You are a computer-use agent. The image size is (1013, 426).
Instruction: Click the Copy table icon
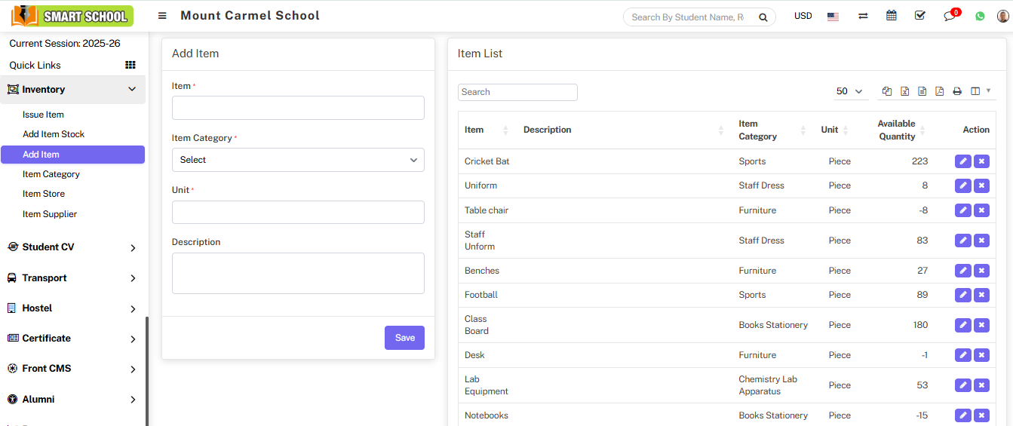pyautogui.click(x=887, y=91)
